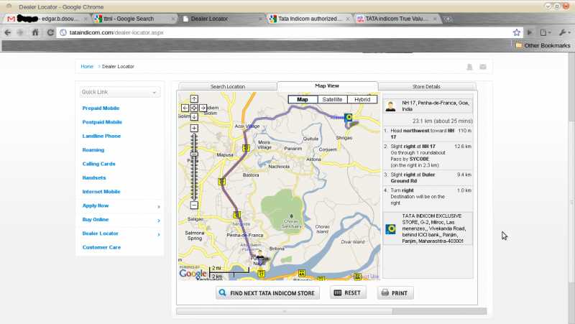Open the Internet Mobile link
The height and width of the screenshot is (324, 575).
coord(101,192)
